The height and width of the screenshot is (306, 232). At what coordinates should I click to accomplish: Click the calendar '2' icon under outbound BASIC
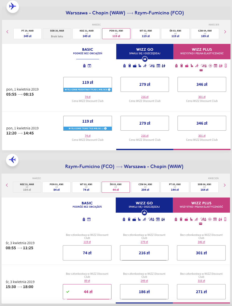89,66
